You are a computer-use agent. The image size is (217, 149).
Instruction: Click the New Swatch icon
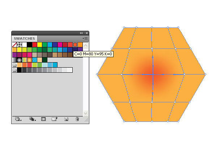click(66, 119)
